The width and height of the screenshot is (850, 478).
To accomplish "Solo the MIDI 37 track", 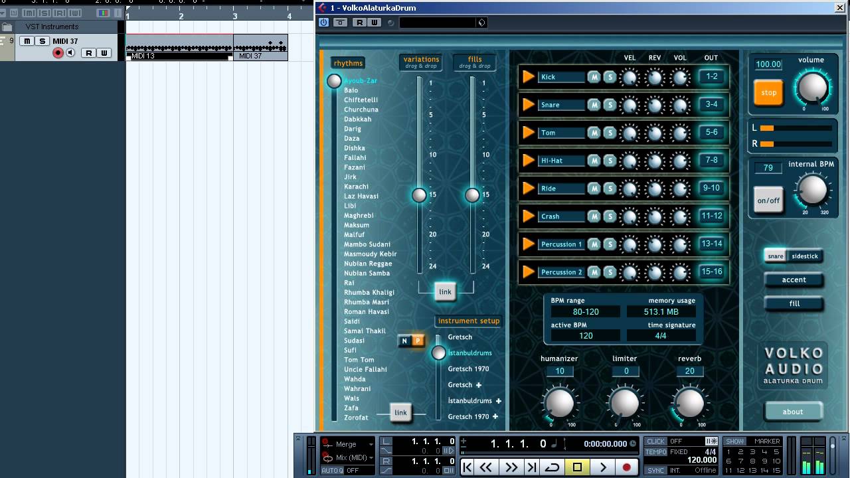I will [x=42, y=41].
